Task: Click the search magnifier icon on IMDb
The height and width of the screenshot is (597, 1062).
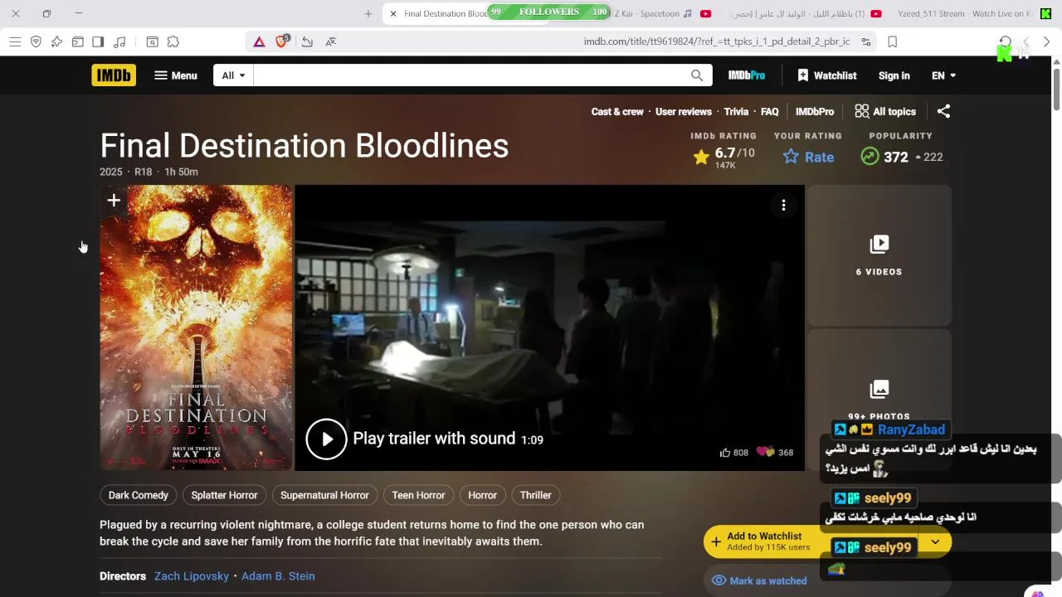Action: pyautogui.click(x=697, y=75)
